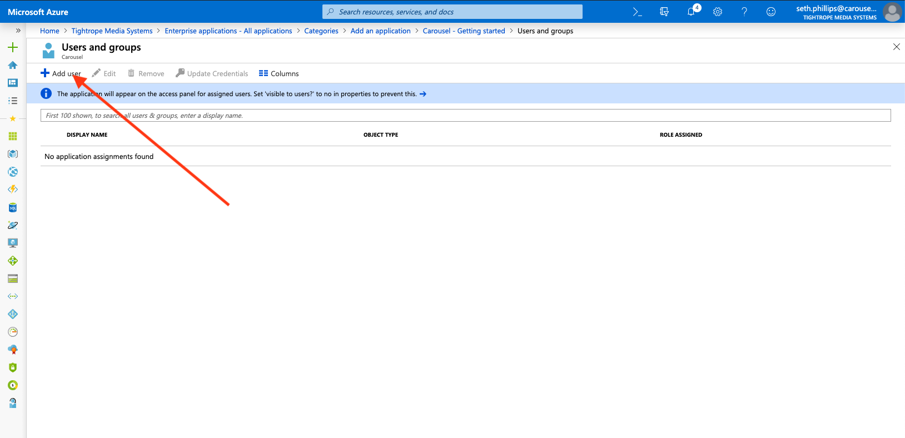Click the users and groups filter field

click(466, 115)
